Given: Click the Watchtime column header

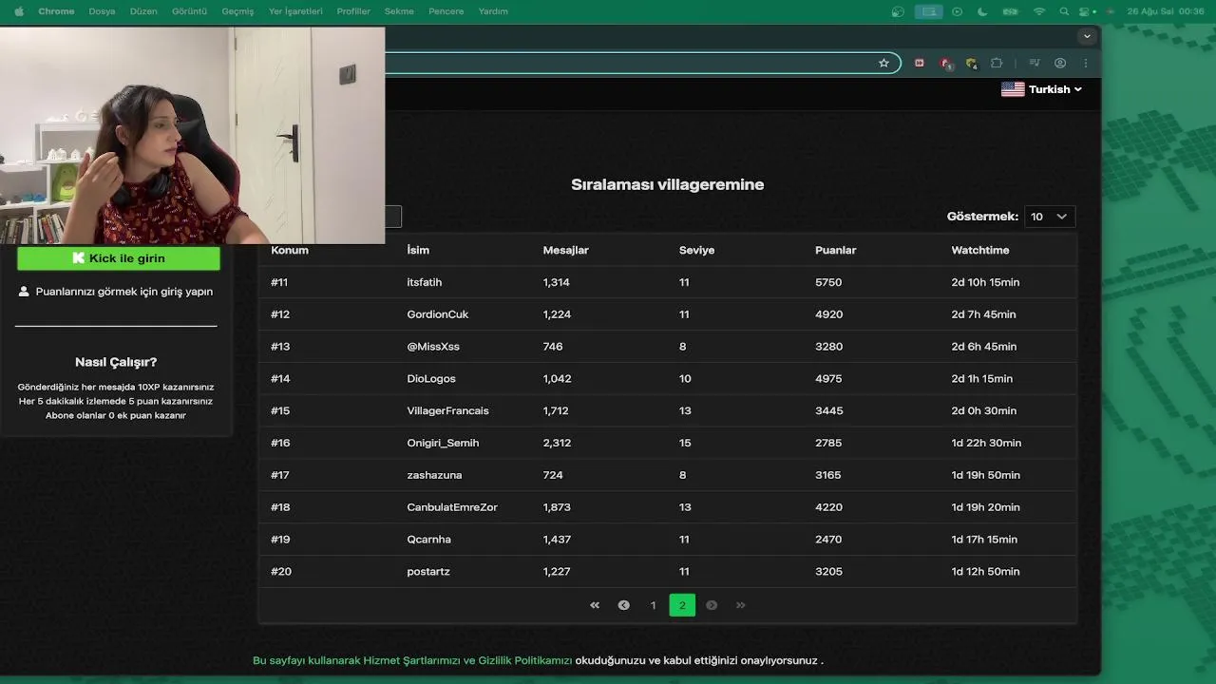Looking at the screenshot, I should point(980,250).
